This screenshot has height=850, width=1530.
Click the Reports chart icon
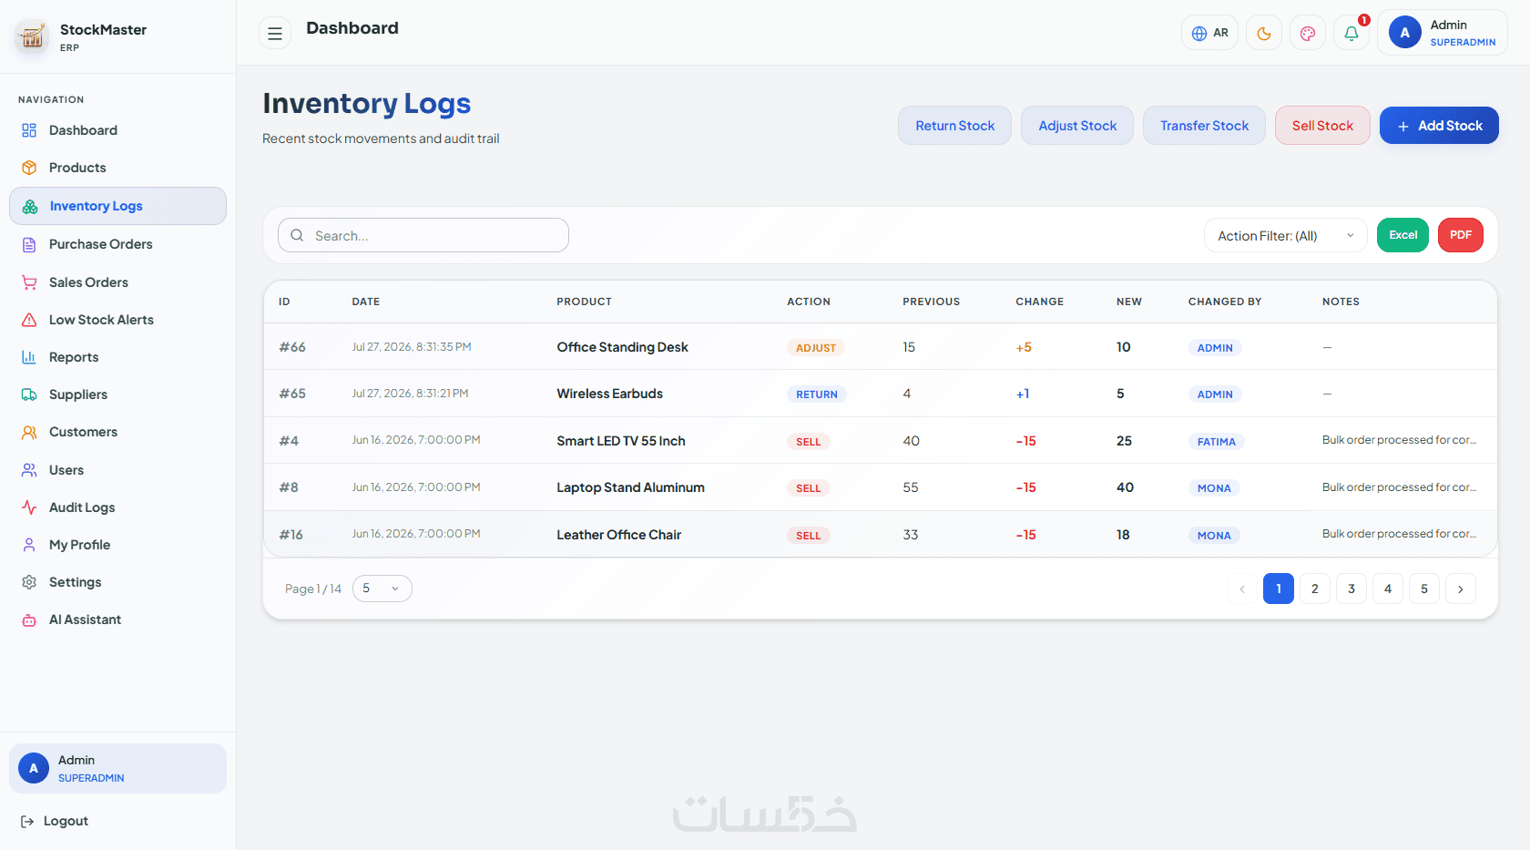pyautogui.click(x=29, y=357)
